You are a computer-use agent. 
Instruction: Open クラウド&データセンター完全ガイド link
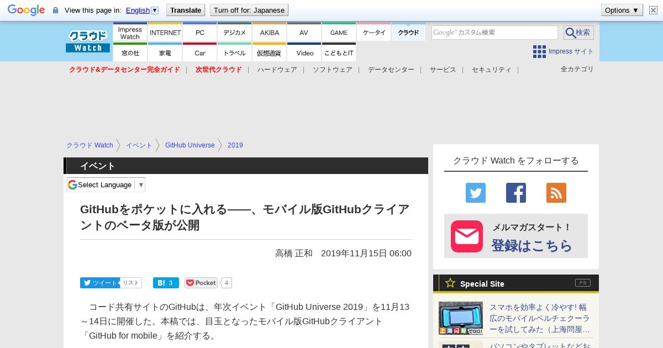[124, 70]
